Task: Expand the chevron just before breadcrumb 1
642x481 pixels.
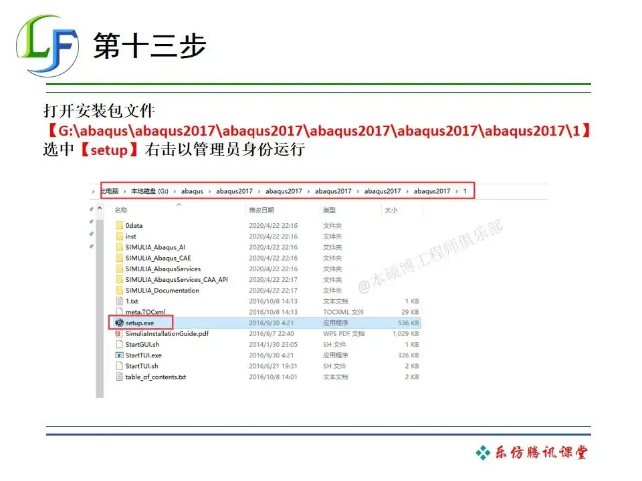Action: click(457, 191)
